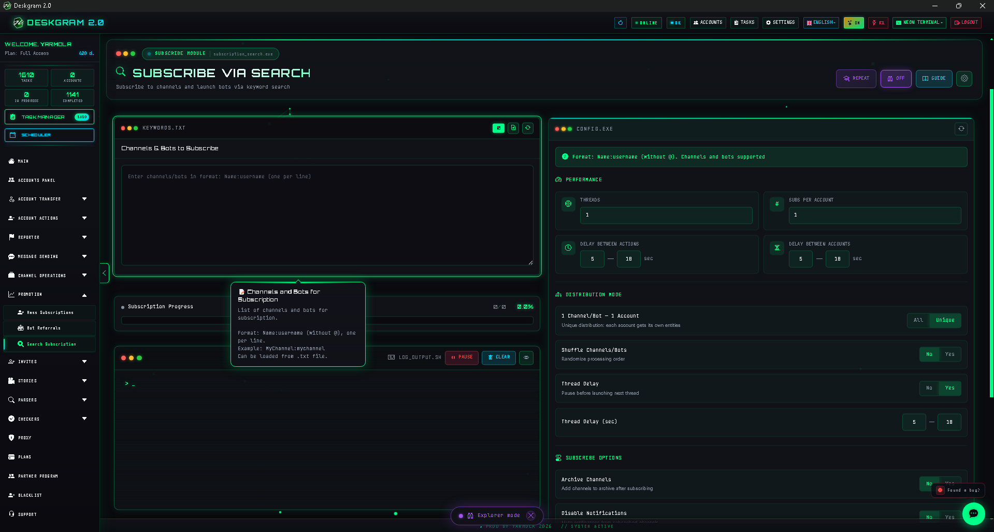Open the Neon Terminal theme dropdown

(x=919, y=23)
